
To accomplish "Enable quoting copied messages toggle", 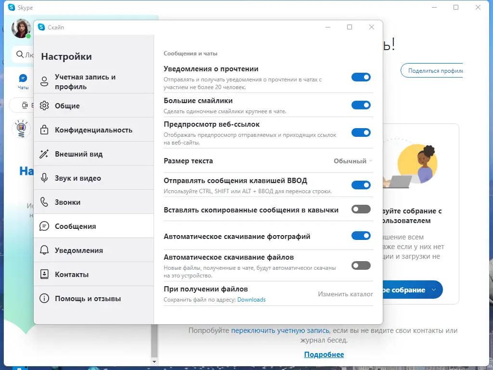I will pos(361,210).
